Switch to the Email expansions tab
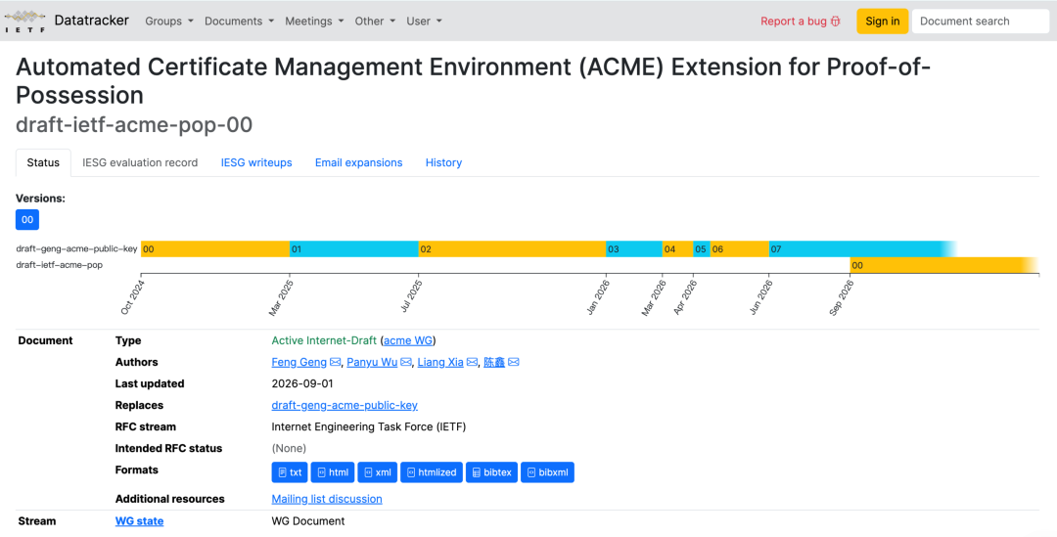 (x=358, y=162)
